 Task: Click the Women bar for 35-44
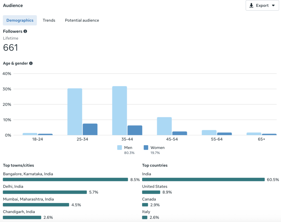(x=135, y=130)
